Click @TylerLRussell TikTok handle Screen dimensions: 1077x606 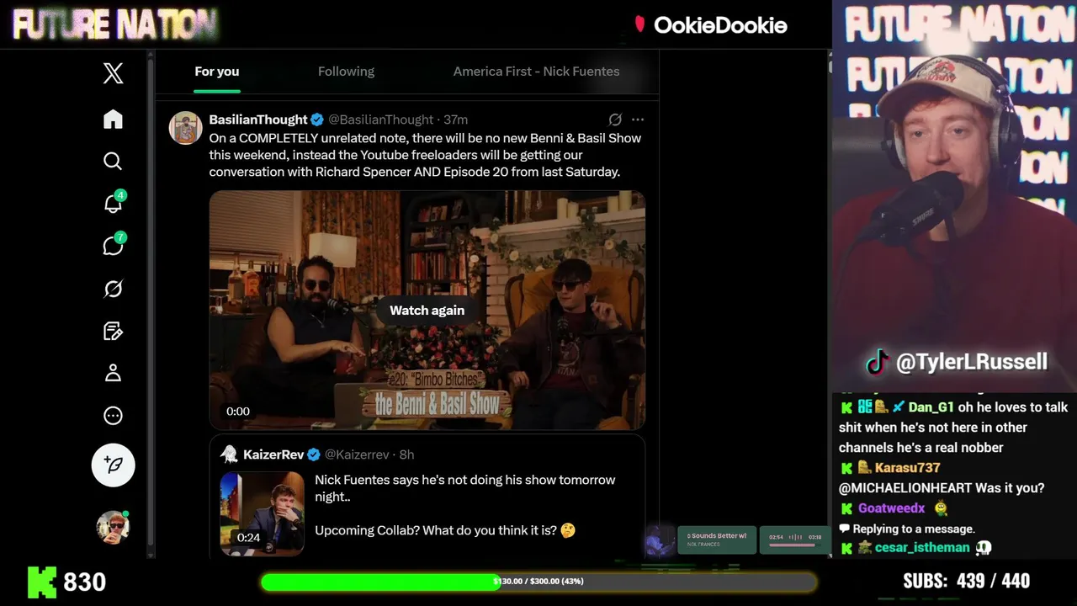(972, 362)
